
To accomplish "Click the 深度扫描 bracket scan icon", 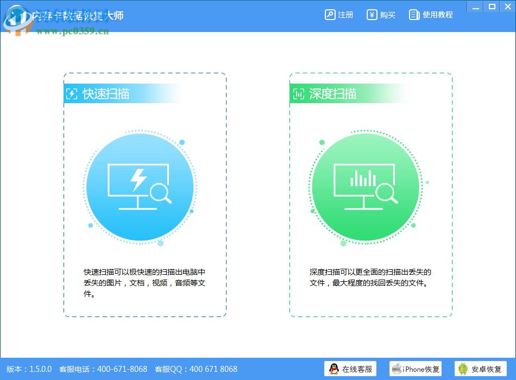I will pos(298,94).
